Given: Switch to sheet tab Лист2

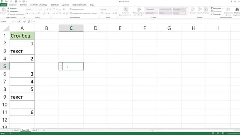Looking at the screenshot, I should coord(35,130).
